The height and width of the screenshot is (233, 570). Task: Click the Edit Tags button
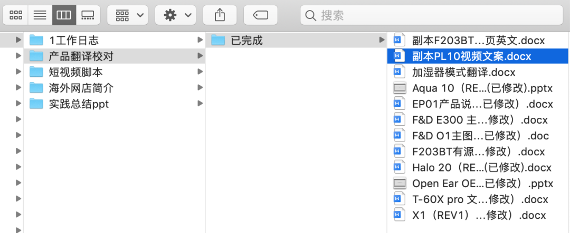(260, 15)
